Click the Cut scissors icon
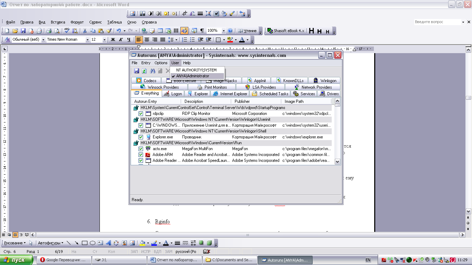Image resolution: width=472 pixels, height=265 pixels. click(85, 31)
